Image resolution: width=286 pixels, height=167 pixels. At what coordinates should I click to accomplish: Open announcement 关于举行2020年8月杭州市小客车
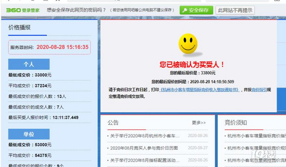[145, 136]
